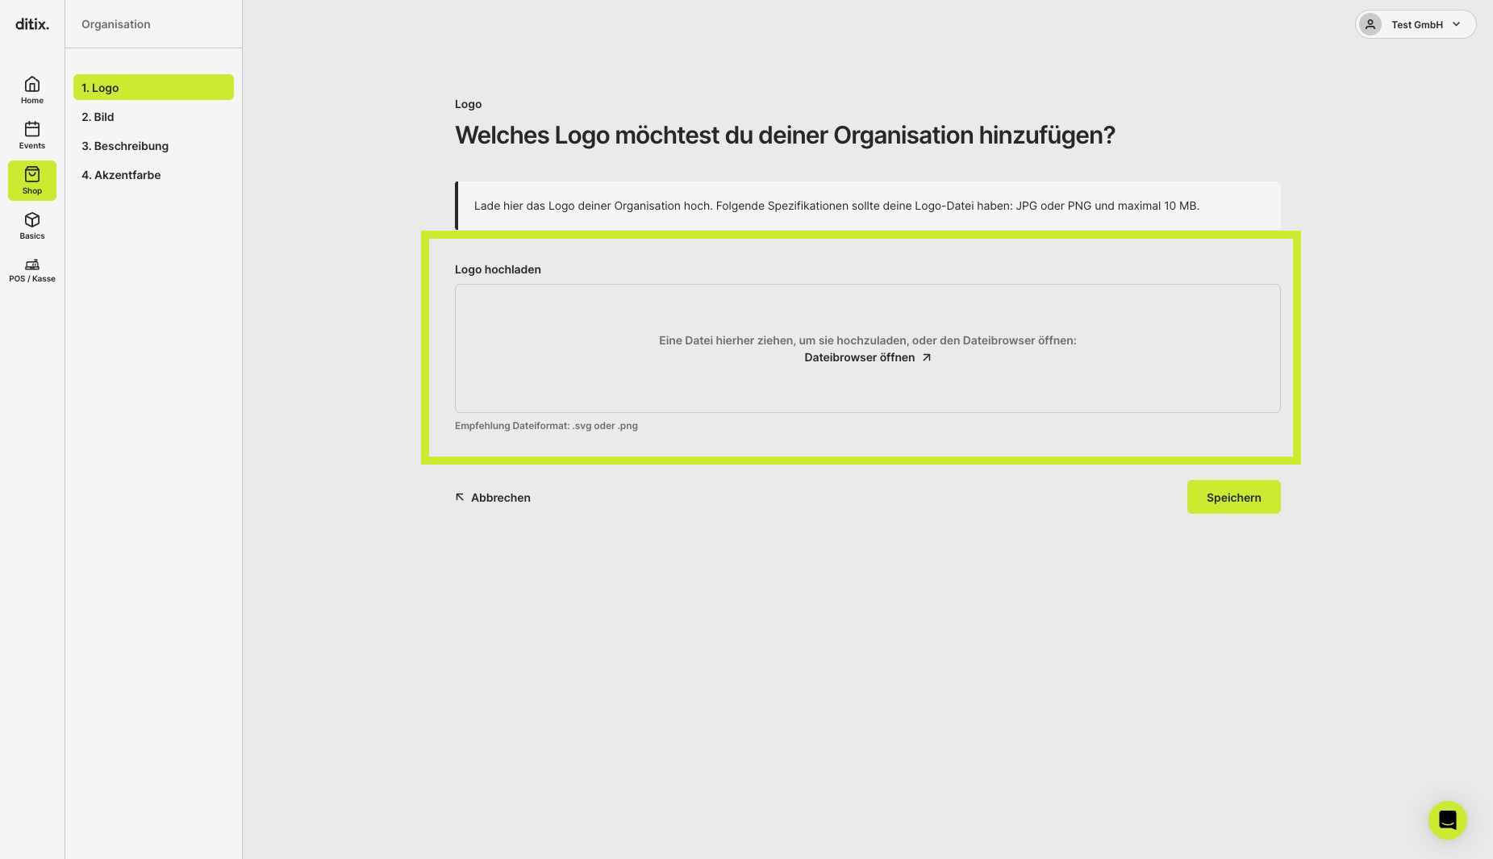Open the POS / Kasse register icon
The image size is (1493, 859).
(32, 265)
